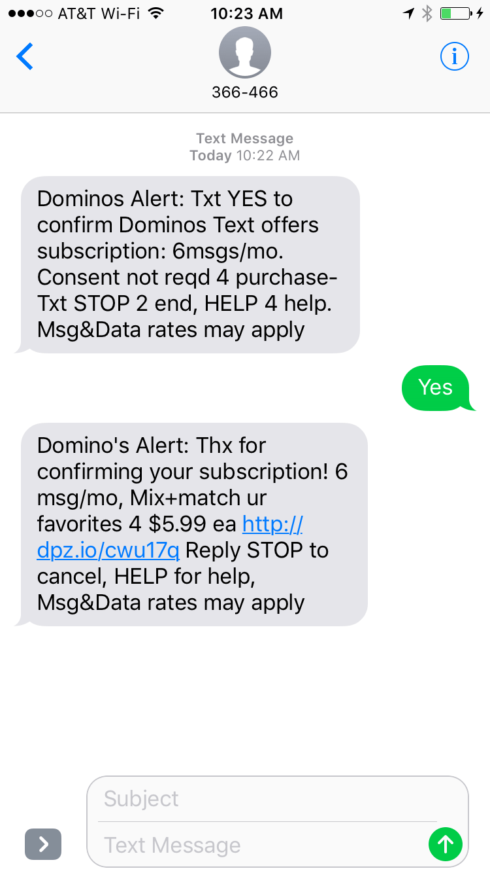The width and height of the screenshot is (490, 873).
Task: Expand the apps drawer chevron button
Action: pyautogui.click(x=43, y=844)
